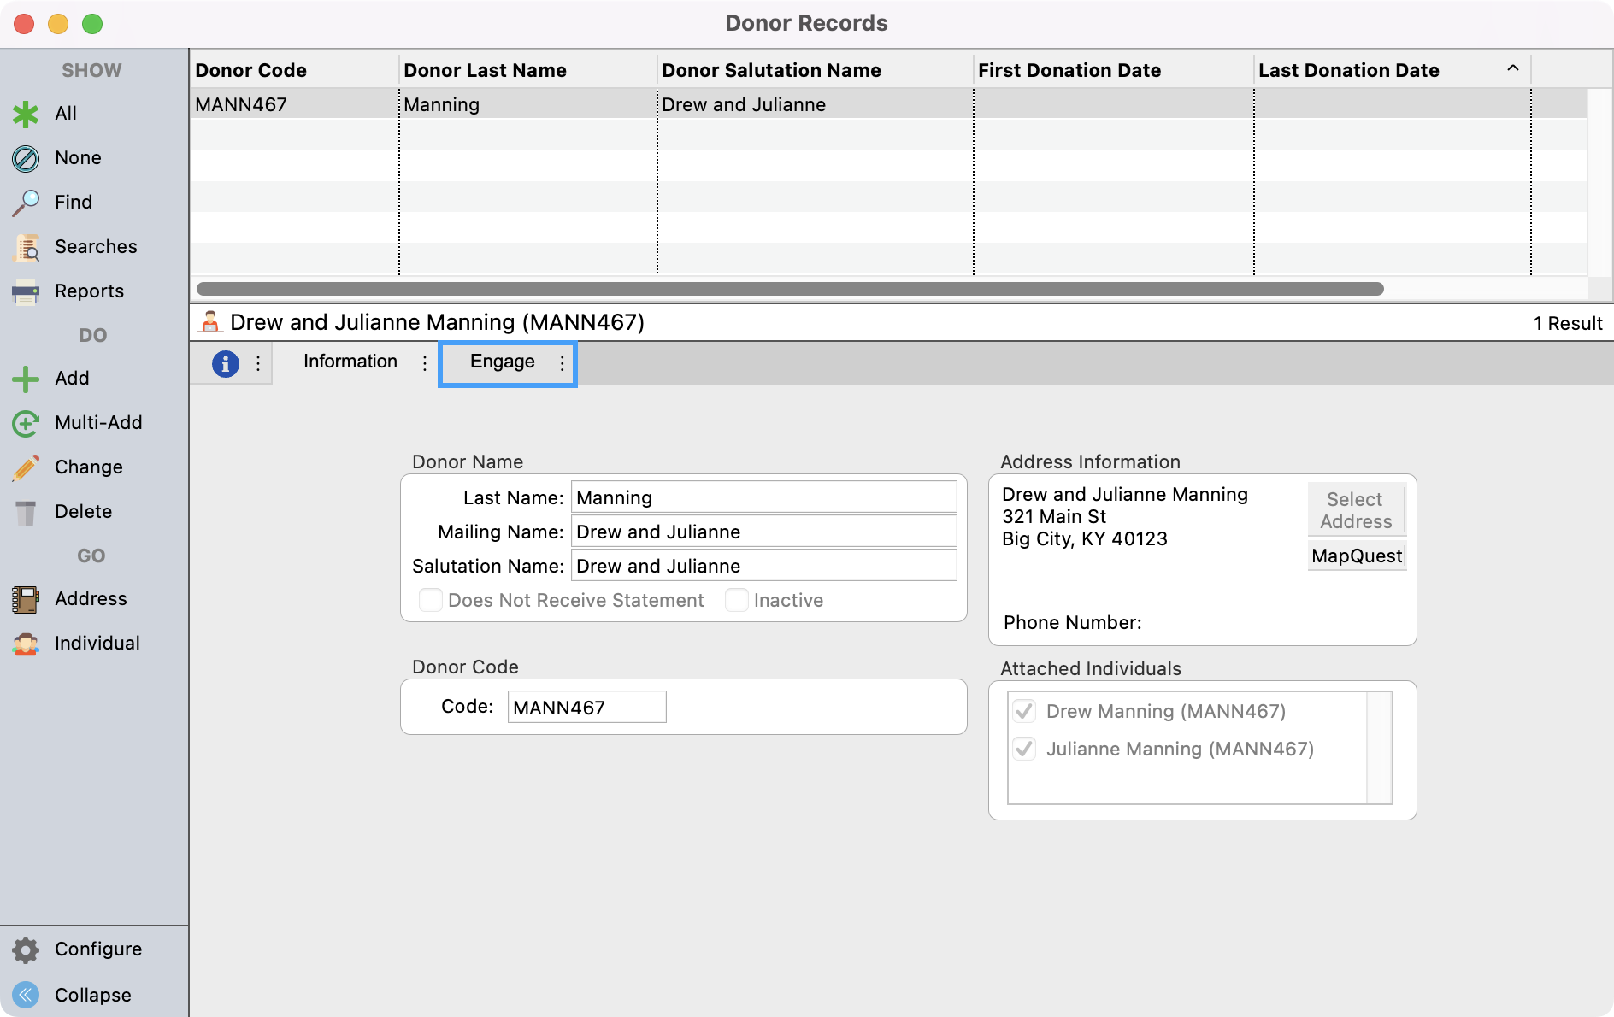Click the Salutation Name input field
Image resolution: width=1614 pixels, height=1017 pixels.
pyautogui.click(x=763, y=566)
